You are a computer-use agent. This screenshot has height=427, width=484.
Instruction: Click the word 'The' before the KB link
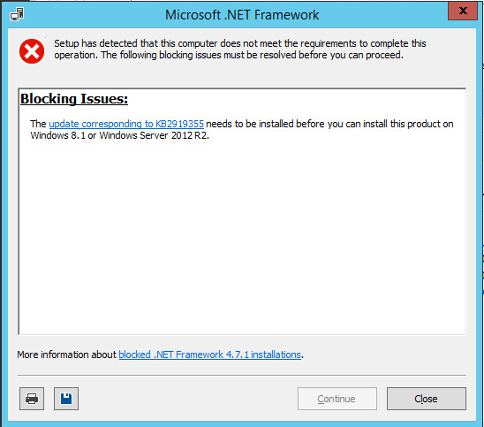38,124
